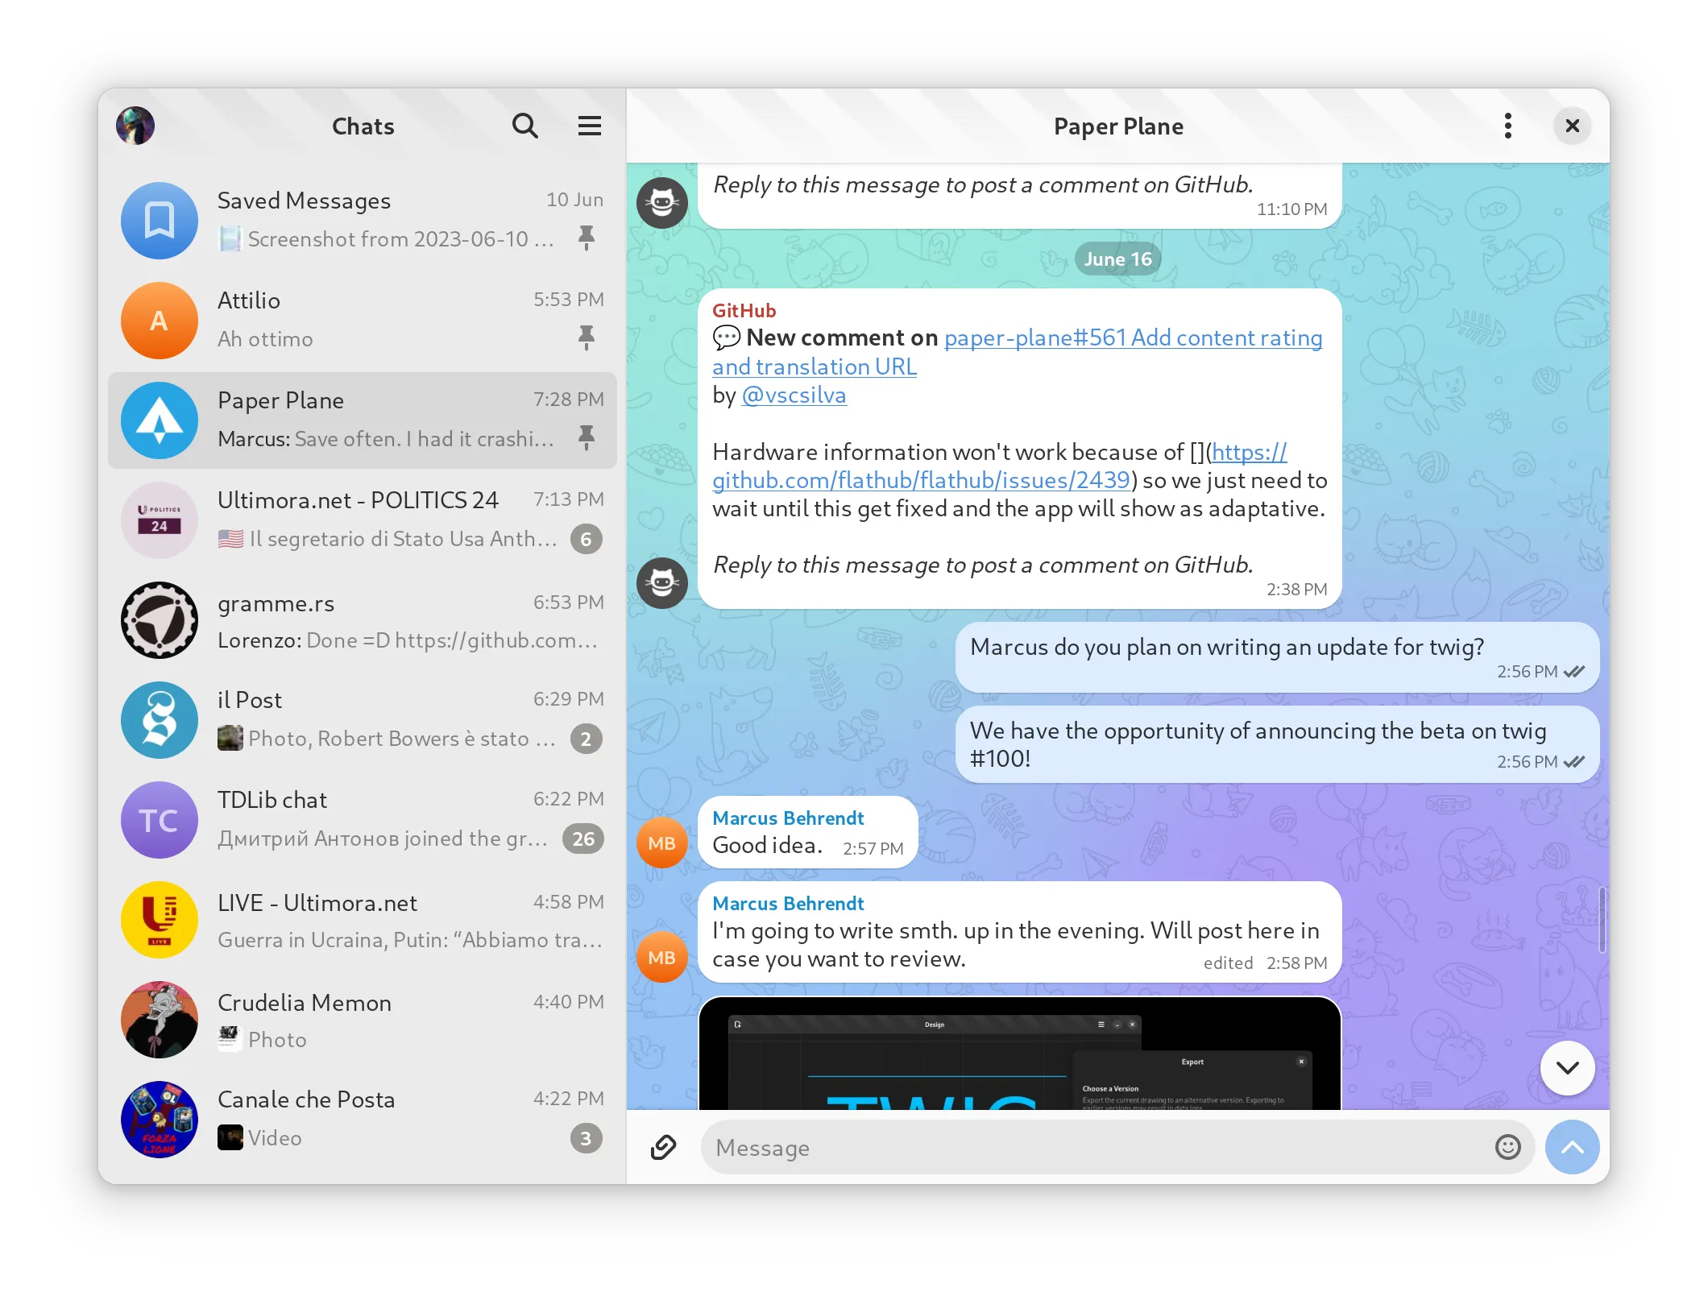Select the gramme.rs chat
Image resolution: width=1708 pixels, height=1292 pixels.
click(x=363, y=621)
